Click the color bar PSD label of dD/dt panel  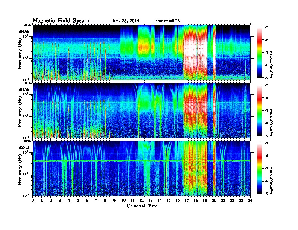272,123
